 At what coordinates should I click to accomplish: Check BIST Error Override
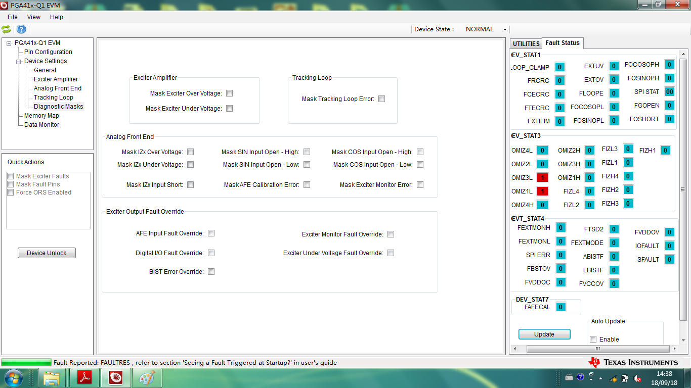pos(211,272)
